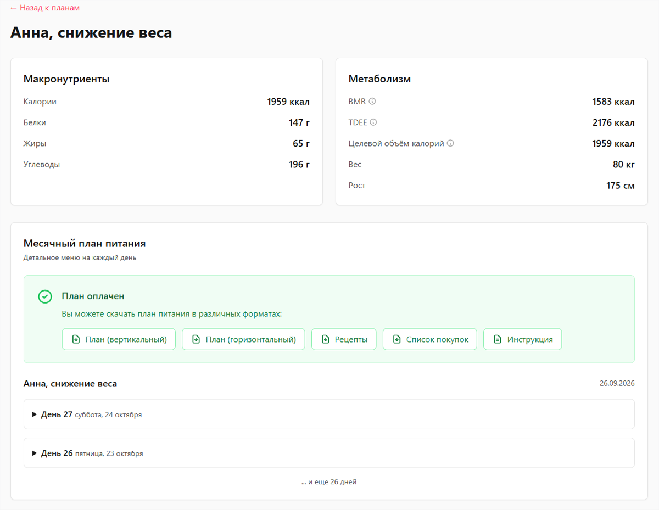659x510 pixels.
Task: Click the 'План оплачен' status text
Action: pos(93,296)
